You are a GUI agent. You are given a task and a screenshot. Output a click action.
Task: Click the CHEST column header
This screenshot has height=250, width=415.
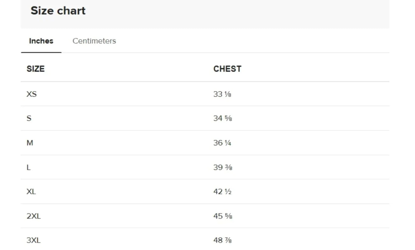tap(227, 69)
